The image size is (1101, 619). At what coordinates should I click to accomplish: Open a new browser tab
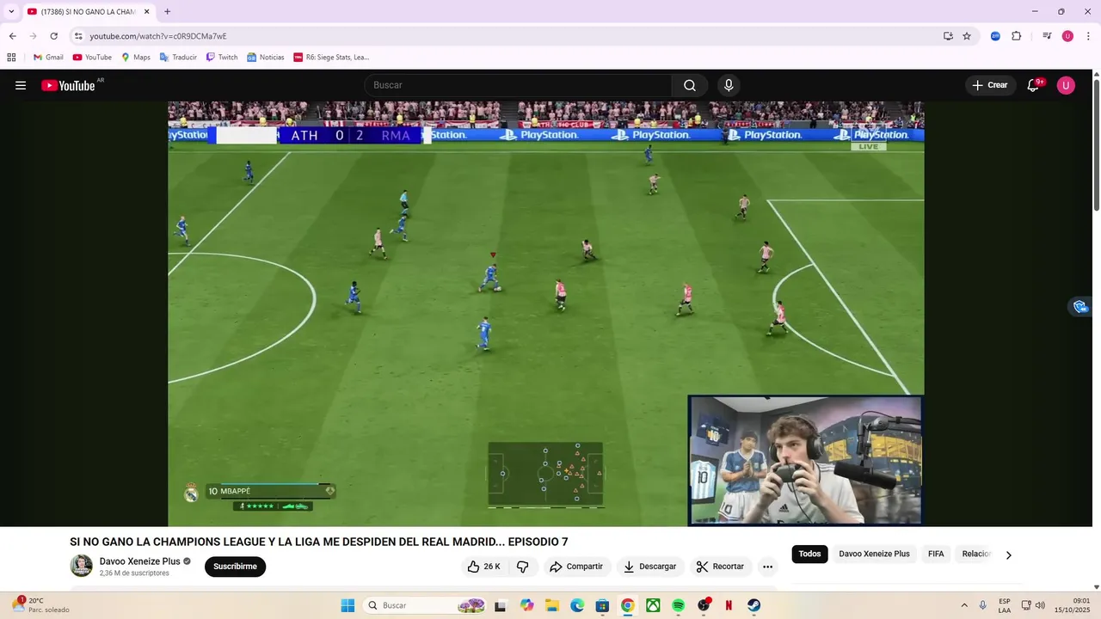pyautogui.click(x=167, y=11)
